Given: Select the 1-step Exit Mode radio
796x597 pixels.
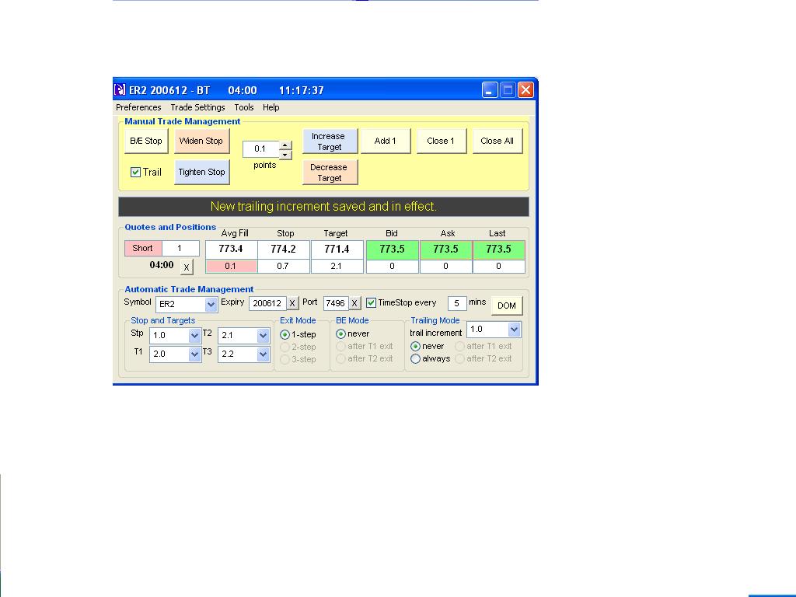Looking at the screenshot, I should click(285, 334).
